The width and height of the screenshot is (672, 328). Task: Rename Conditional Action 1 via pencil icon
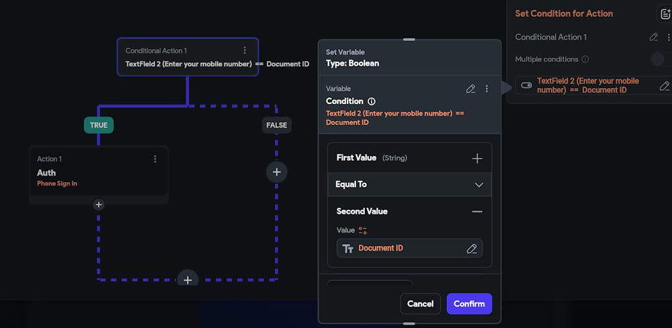tap(654, 38)
